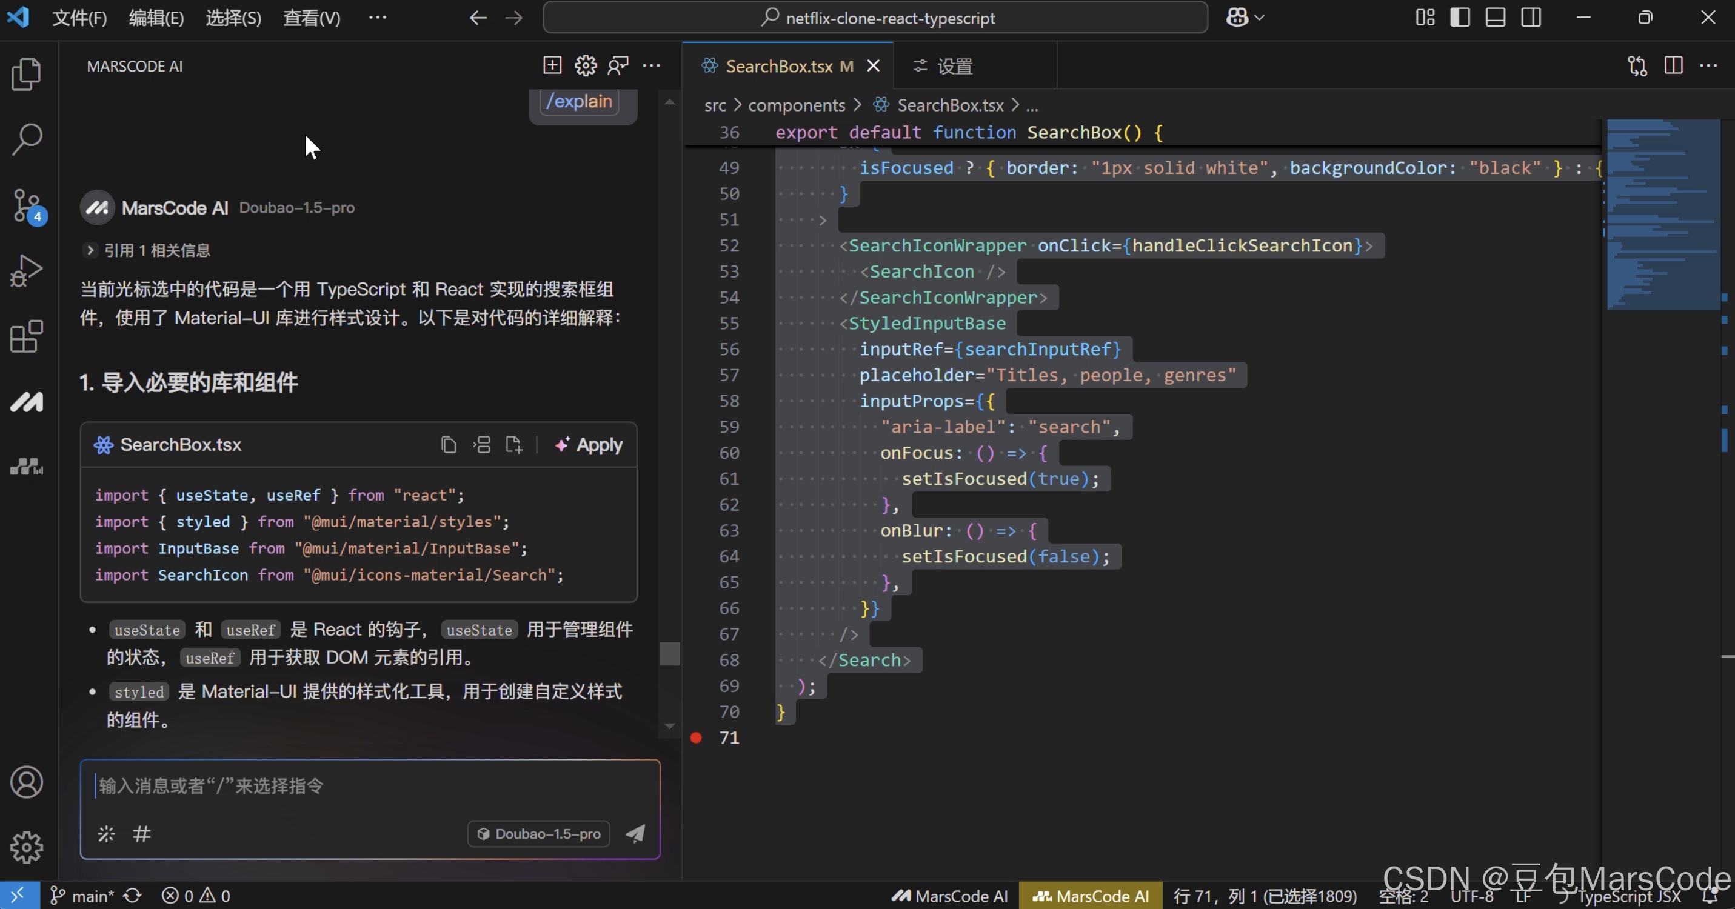The width and height of the screenshot is (1735, 909).
Task: Open MarsCode AI sidebar icon
Action: 26,402
